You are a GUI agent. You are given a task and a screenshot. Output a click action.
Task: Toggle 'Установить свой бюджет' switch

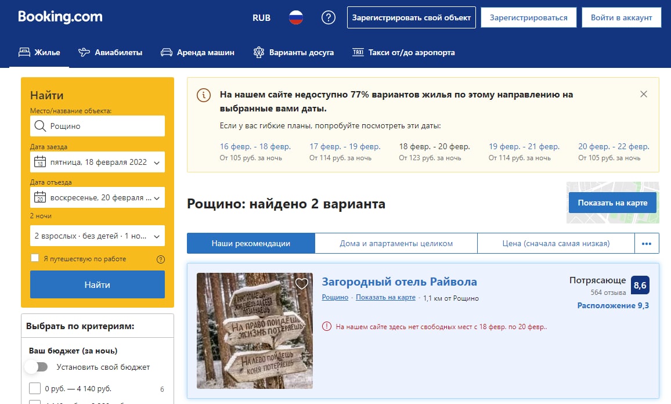(x=37, y=367)
